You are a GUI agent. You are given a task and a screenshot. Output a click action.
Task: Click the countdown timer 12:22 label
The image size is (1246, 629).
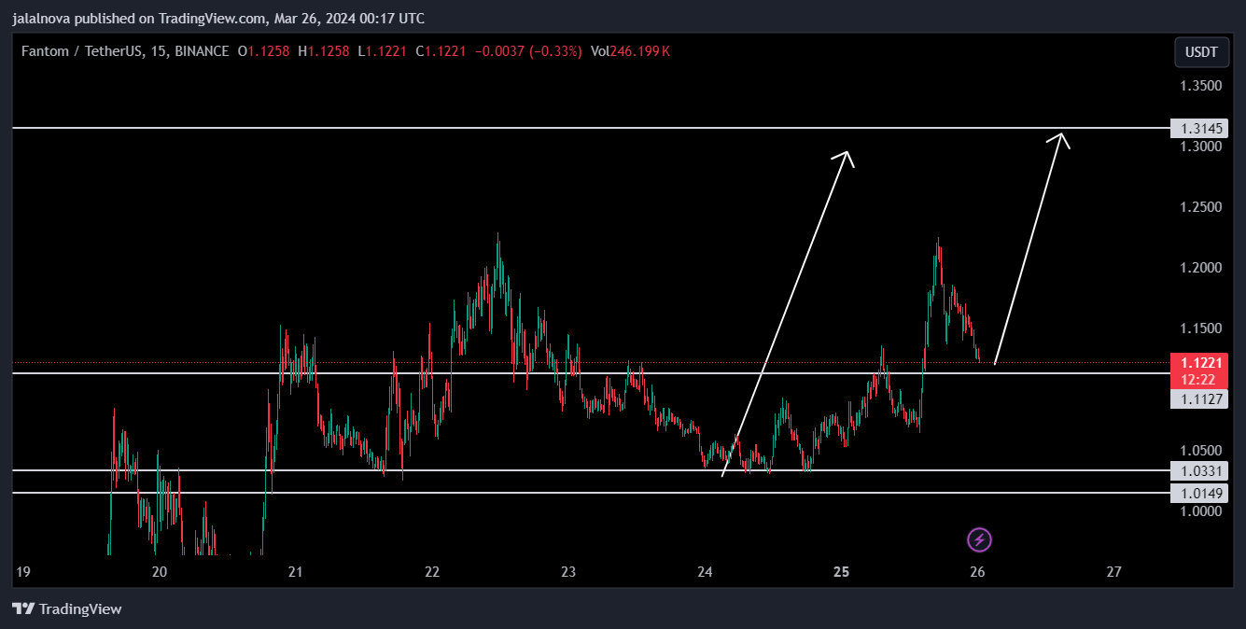point(1199,380)
